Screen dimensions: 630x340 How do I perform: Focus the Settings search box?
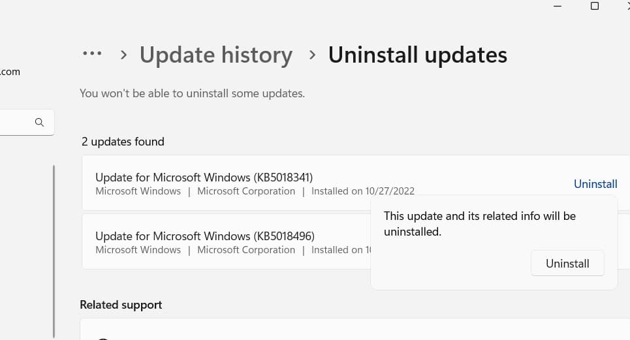tap(16, 122)
